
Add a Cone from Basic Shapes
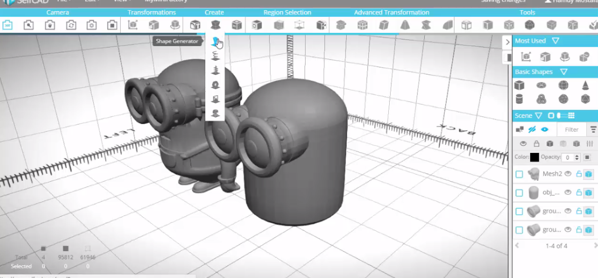[x=585, y=85]
